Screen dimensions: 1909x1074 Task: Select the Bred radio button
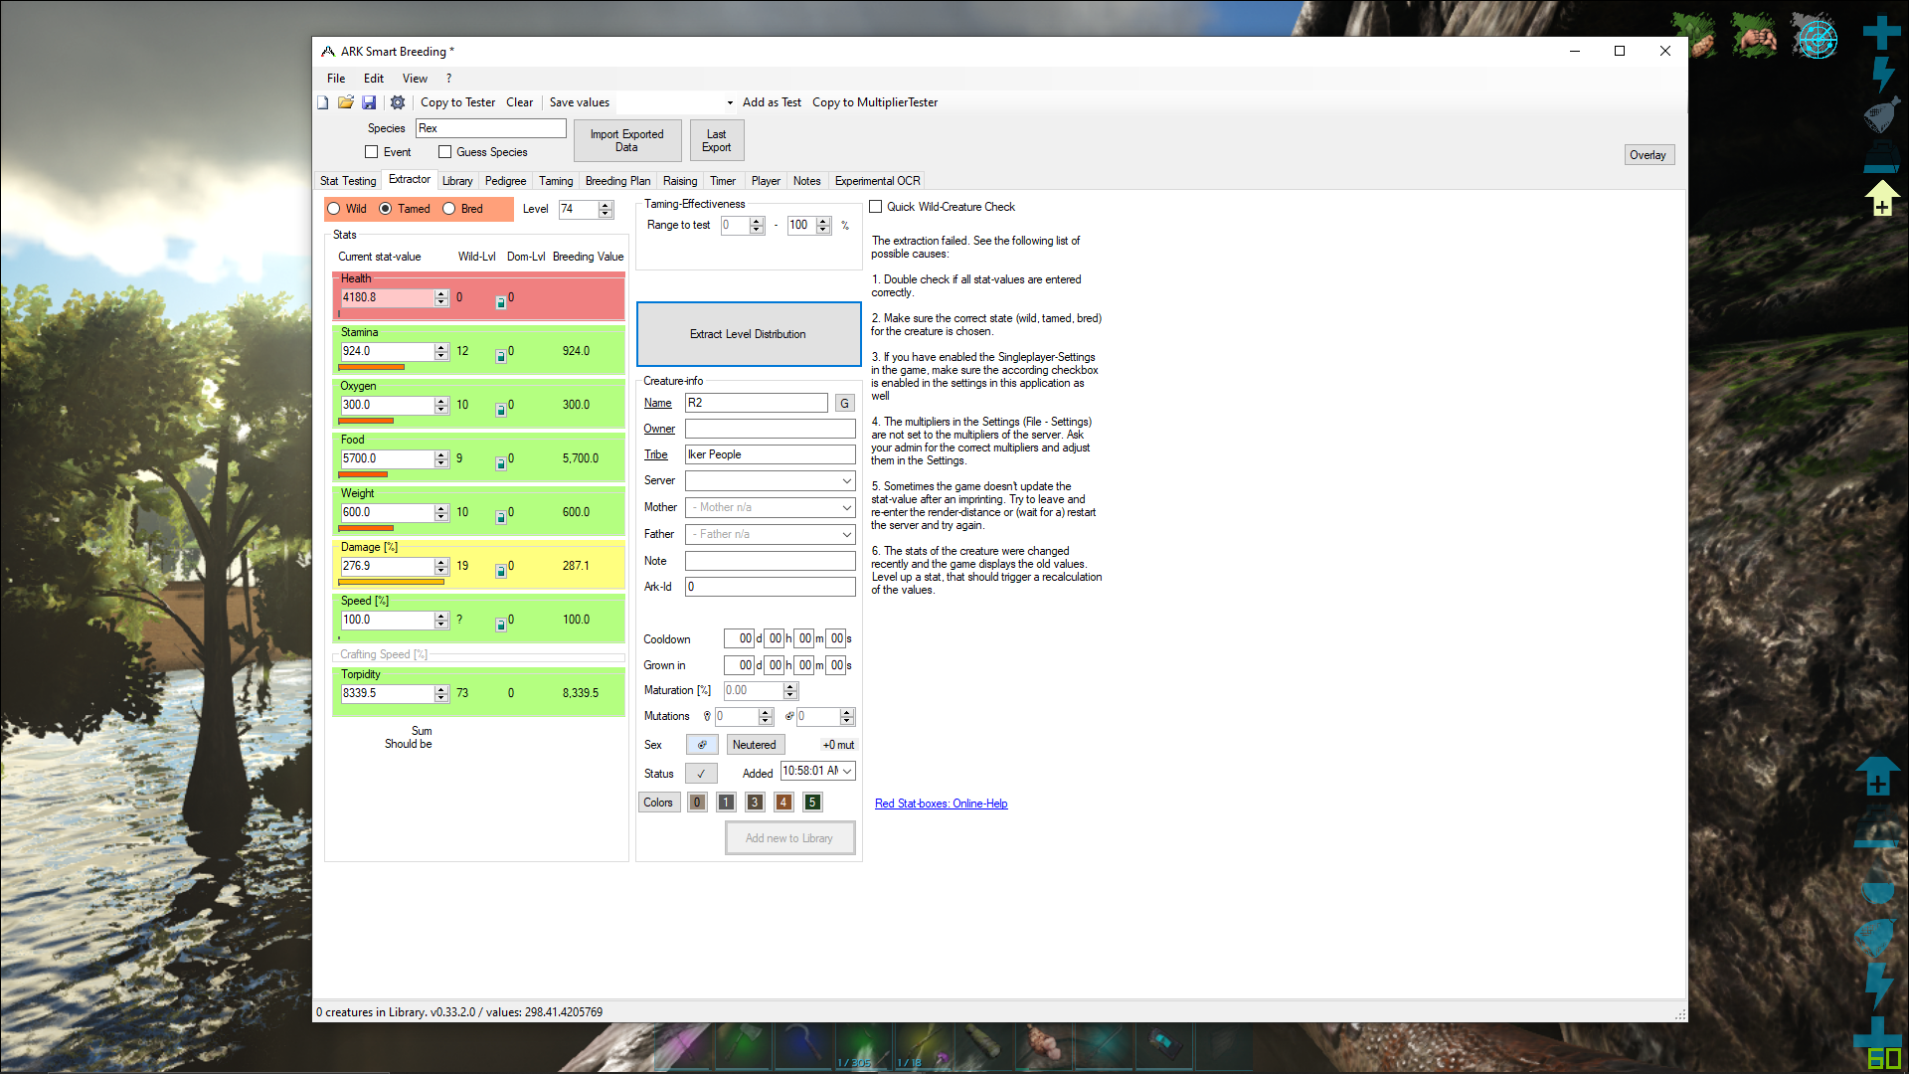click(450, 209)
